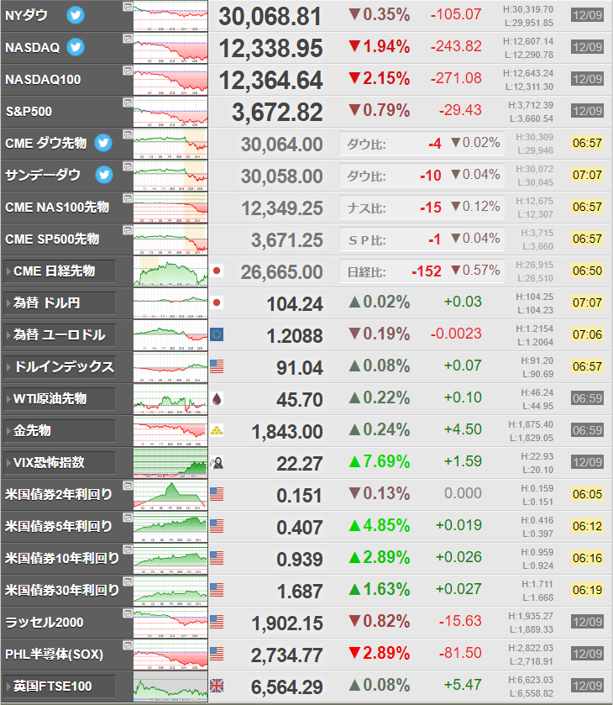
Task: Open the Twitter link for CME ダウ先物
Action: pos(103,143)
